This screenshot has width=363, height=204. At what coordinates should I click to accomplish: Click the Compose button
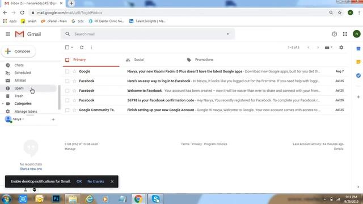(x=19, y=52)
